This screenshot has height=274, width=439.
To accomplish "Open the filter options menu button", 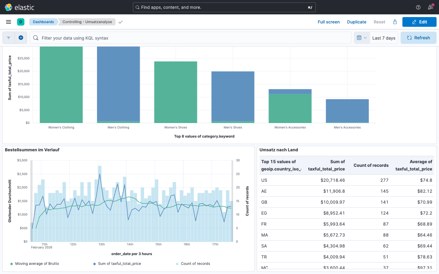I will click(9, 38).
